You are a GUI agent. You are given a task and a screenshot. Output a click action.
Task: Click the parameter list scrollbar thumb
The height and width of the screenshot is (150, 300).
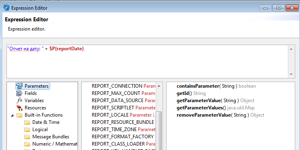[159, 131]
